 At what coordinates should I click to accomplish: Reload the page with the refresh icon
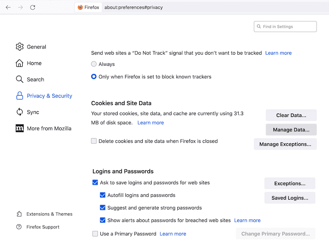[x=32, y=7]
